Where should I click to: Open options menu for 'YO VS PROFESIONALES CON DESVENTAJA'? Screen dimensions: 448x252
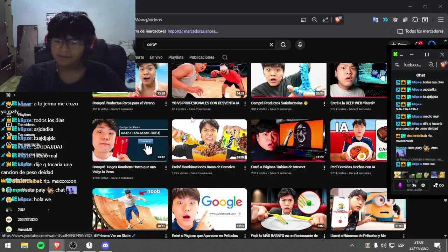pos(245,104)
